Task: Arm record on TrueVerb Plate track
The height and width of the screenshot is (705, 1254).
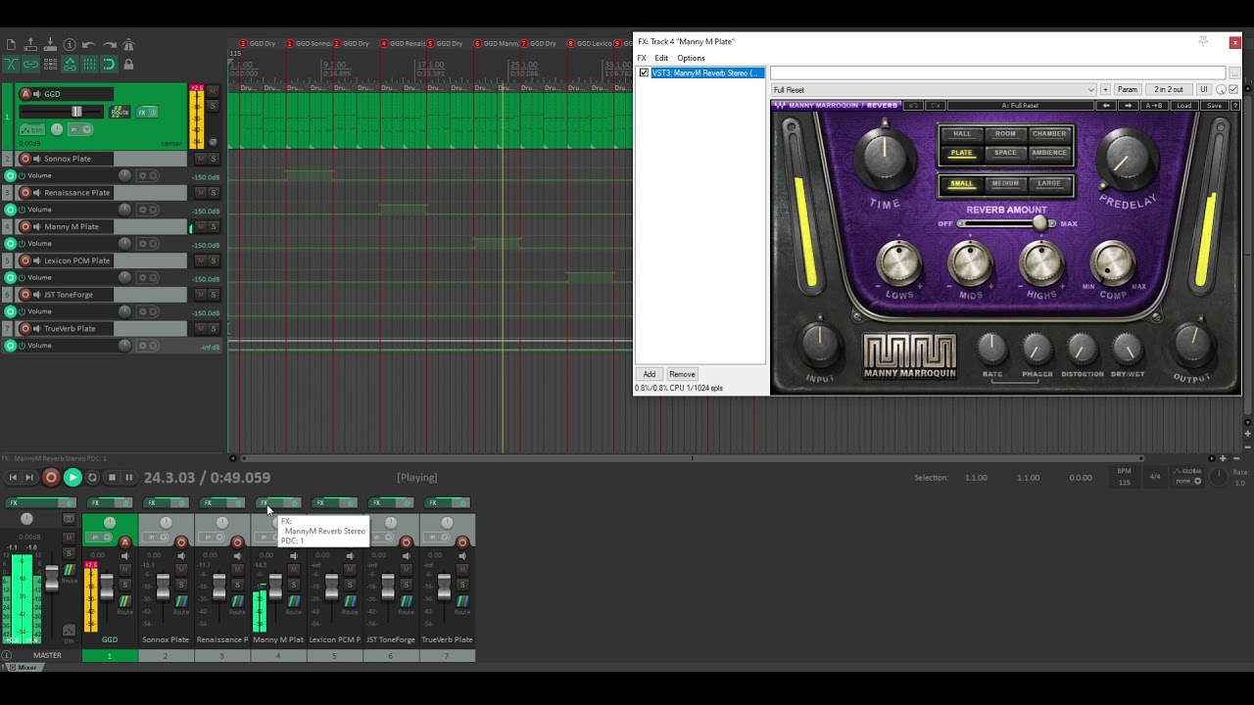Action: [25, 328]
